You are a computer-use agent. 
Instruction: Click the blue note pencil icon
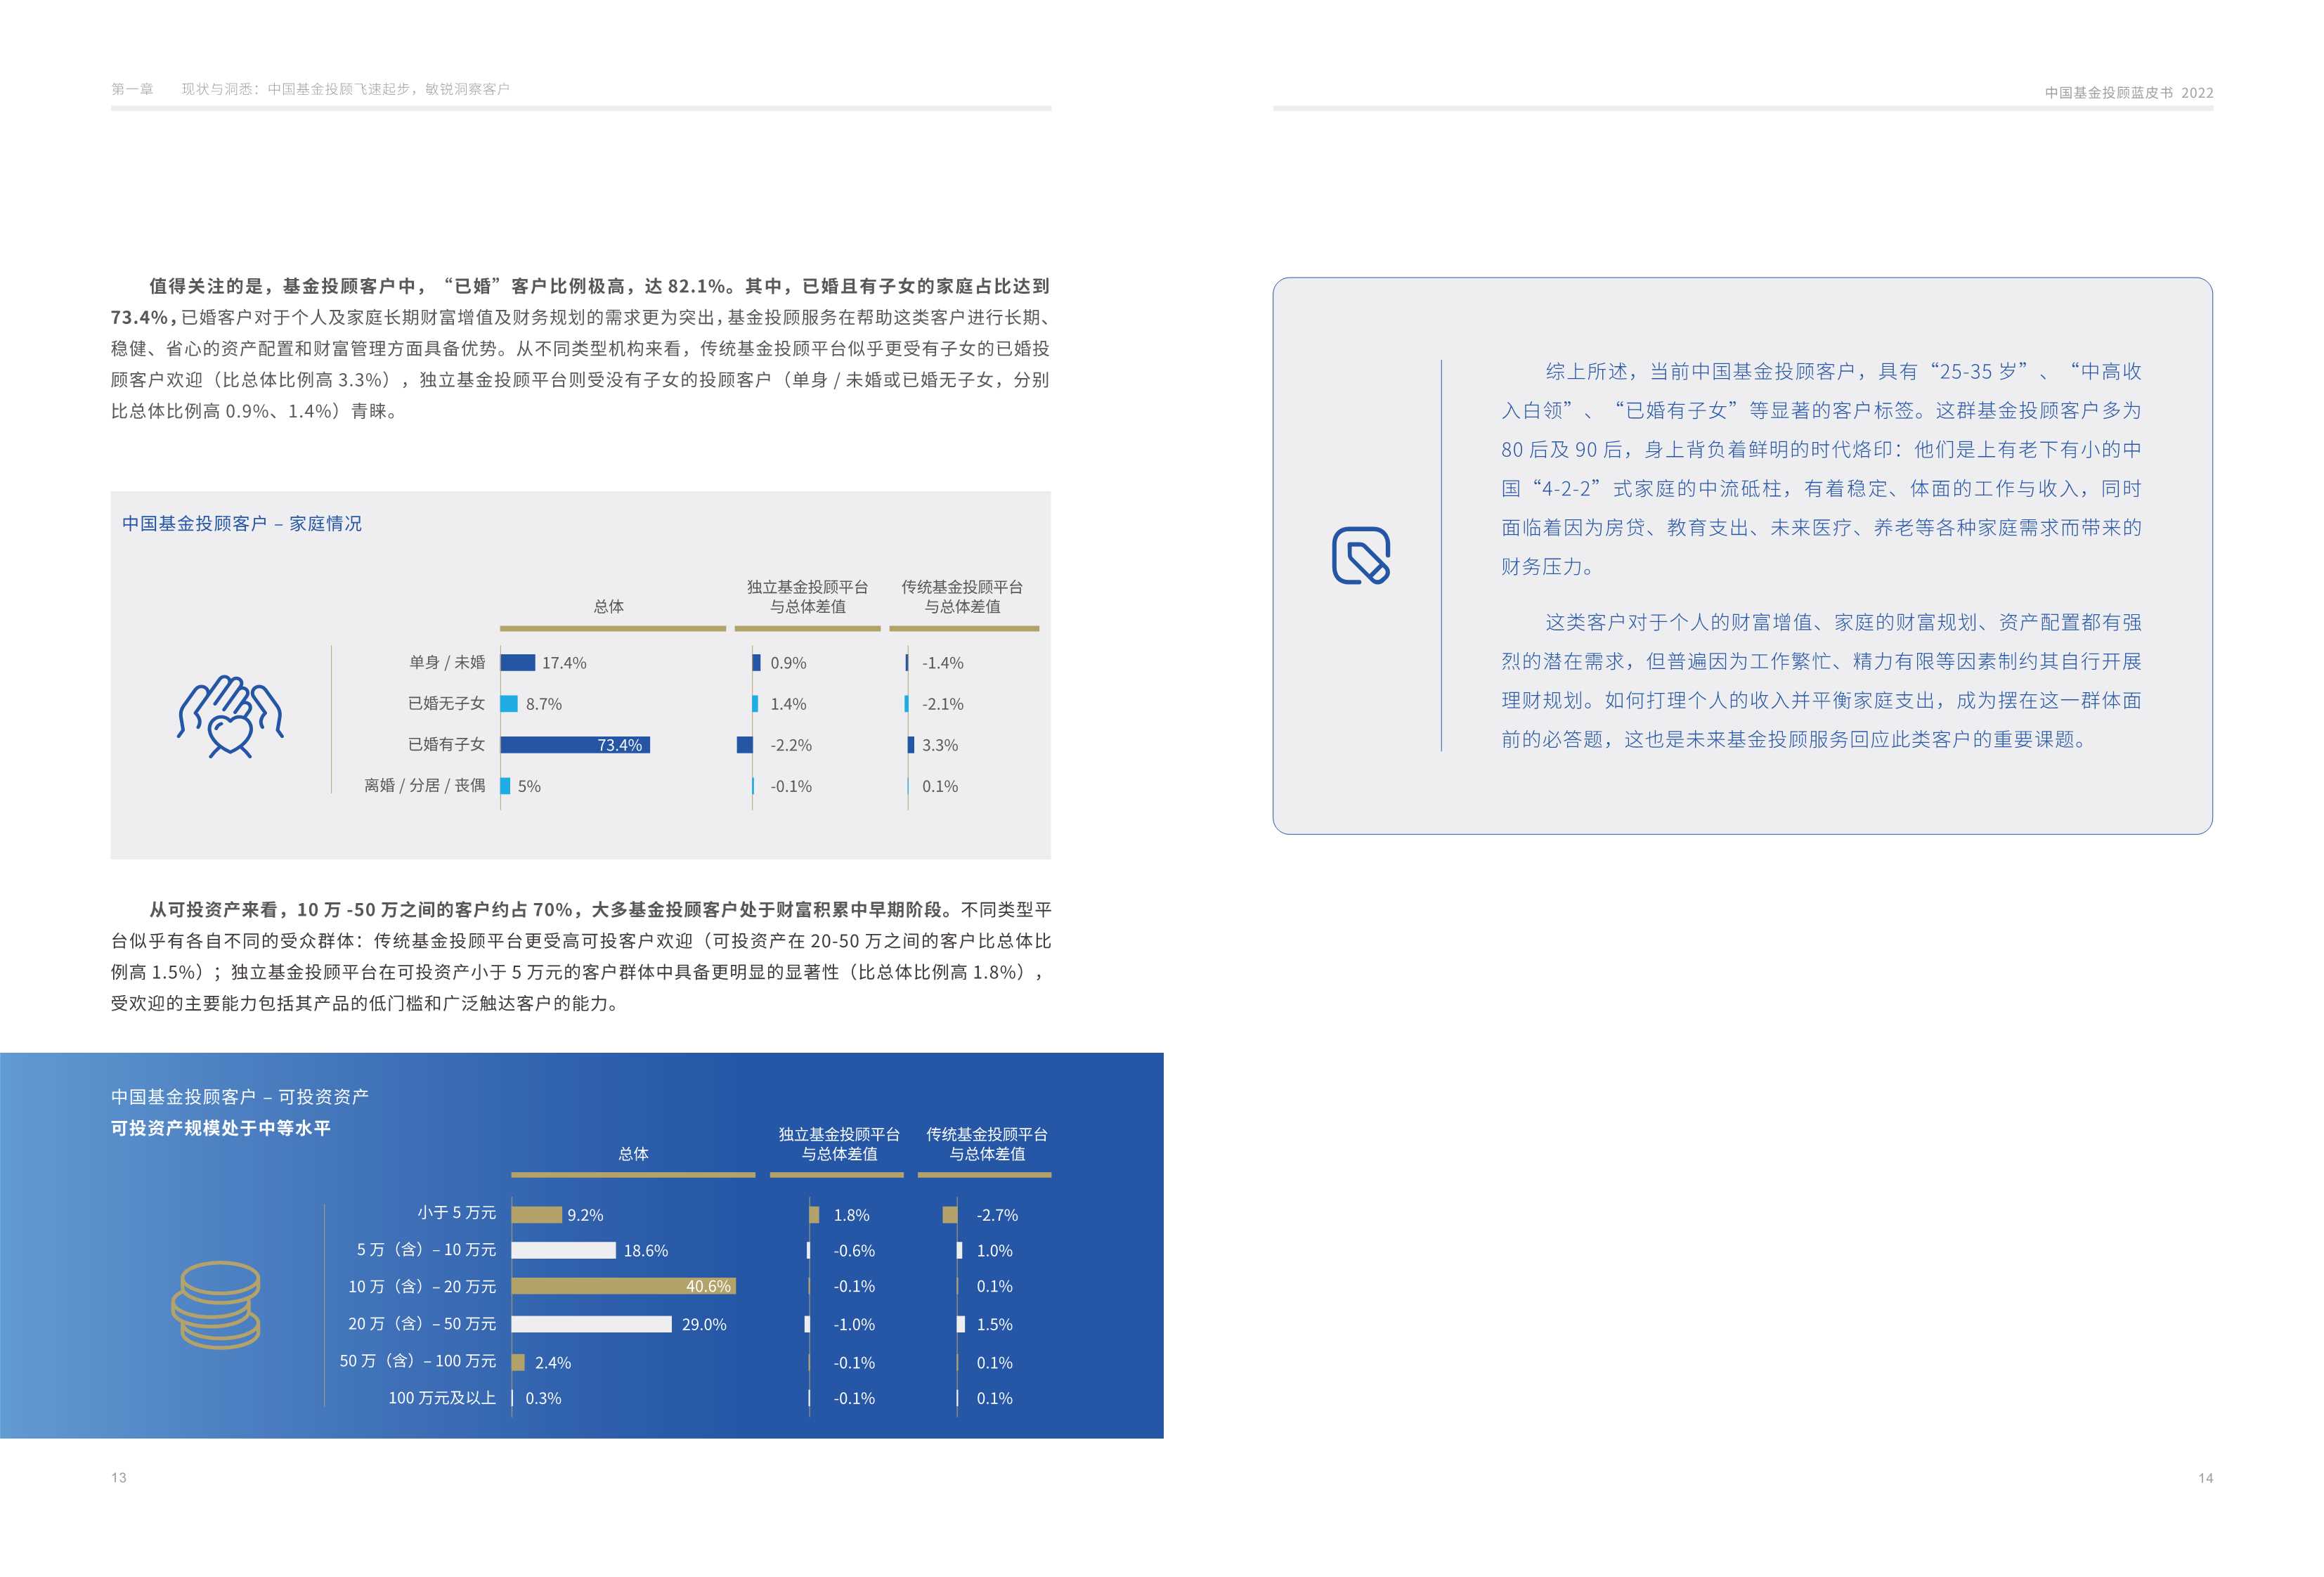(1361, 556)
